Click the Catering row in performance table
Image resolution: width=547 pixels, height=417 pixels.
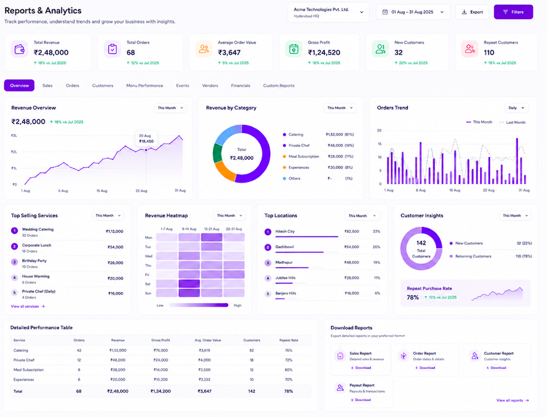(160, 350)
